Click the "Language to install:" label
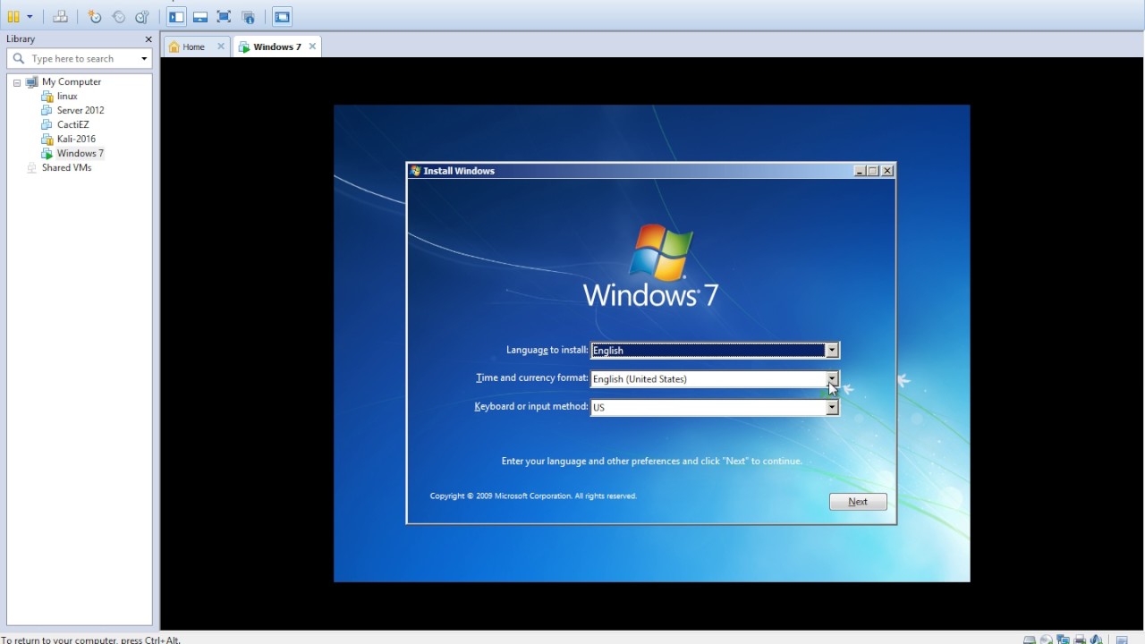Screen dimensions: 1145x644 tap(547, 350)
